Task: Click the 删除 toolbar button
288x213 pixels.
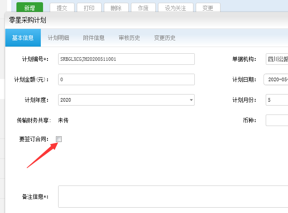Action: point(115,8)
